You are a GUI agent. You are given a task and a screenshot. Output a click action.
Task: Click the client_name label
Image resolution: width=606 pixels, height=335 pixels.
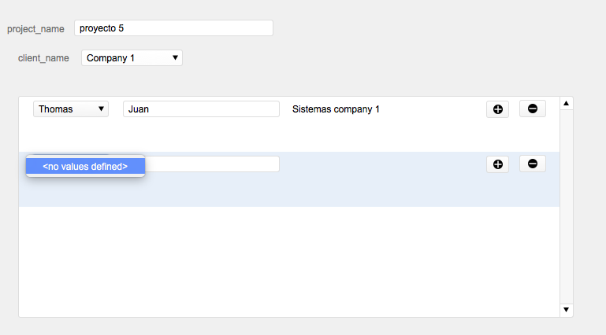(x=43, y=58)
